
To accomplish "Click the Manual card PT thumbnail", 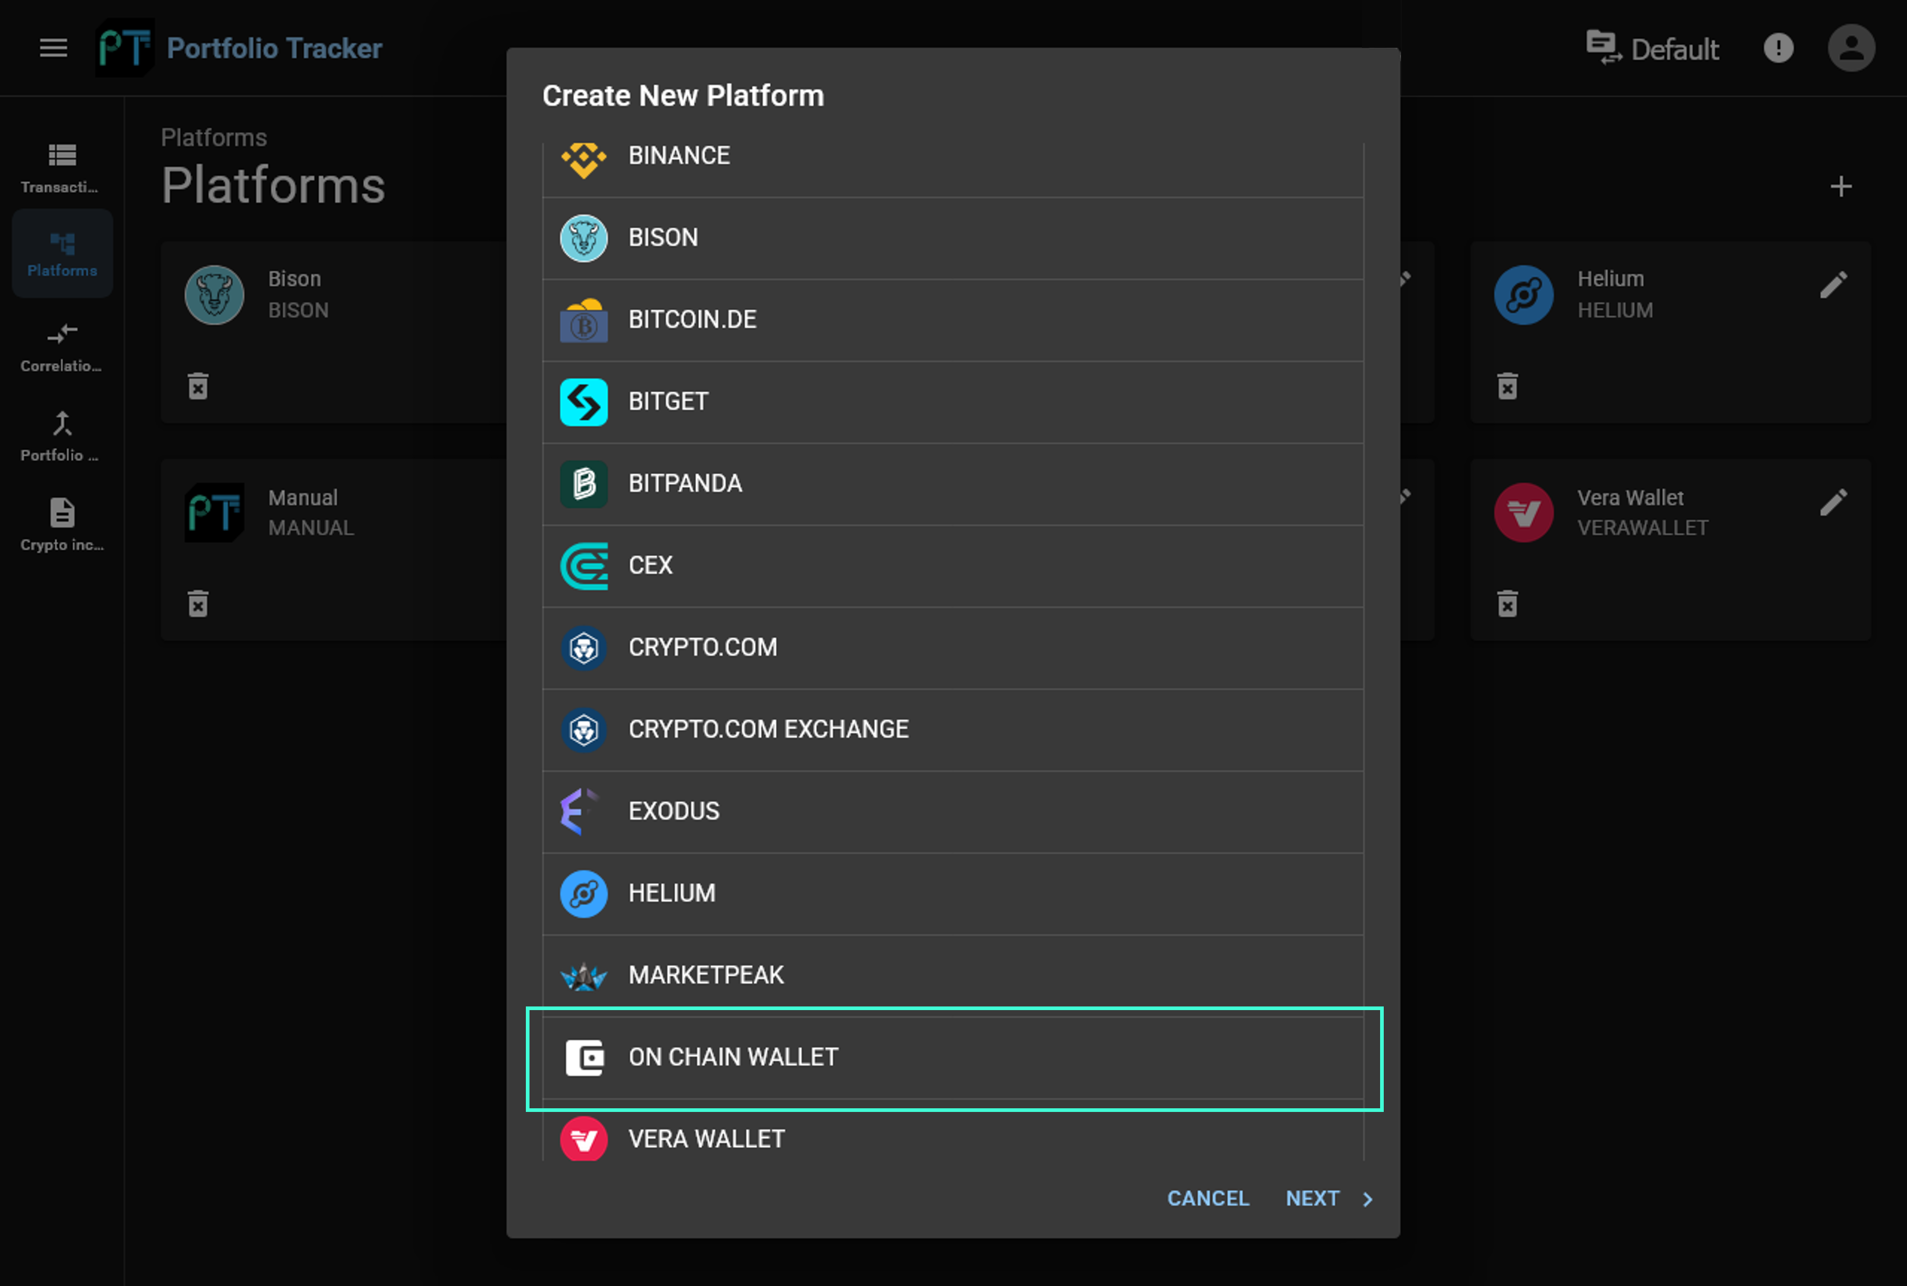I will (x=214, y=513).
